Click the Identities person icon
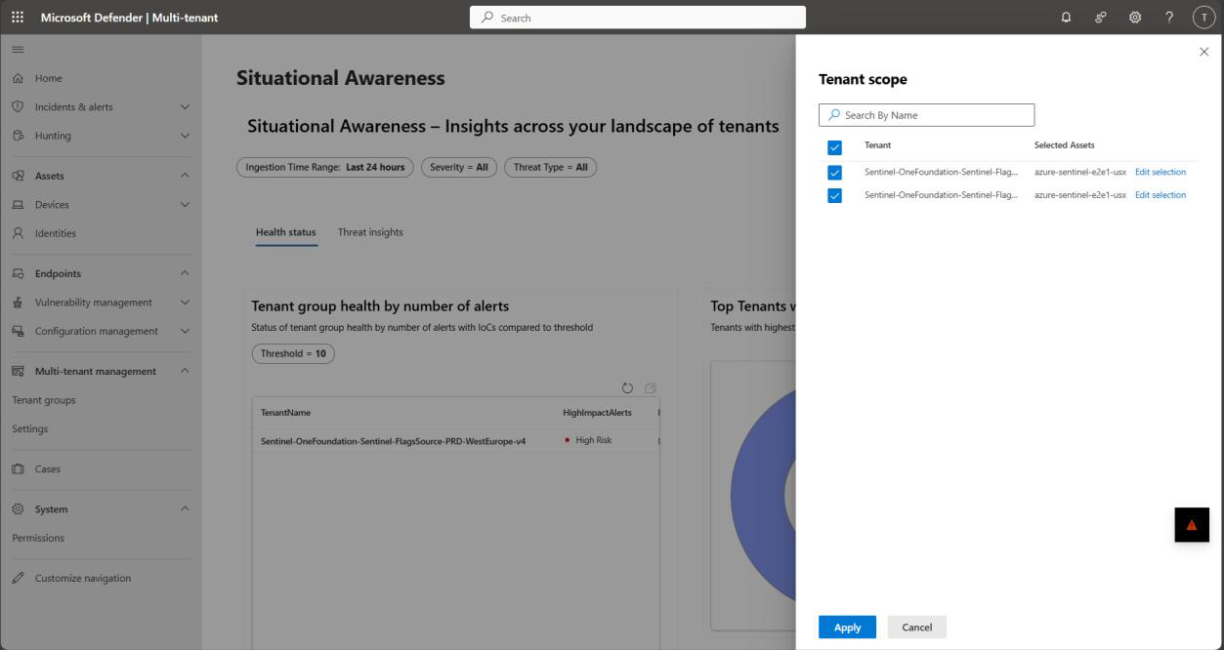Screen dimensions: 1224x650 click(18, 233)
